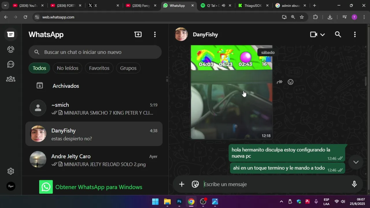Open a new browser tab
Screen dimensions: 370x208
tap(314, 5)
